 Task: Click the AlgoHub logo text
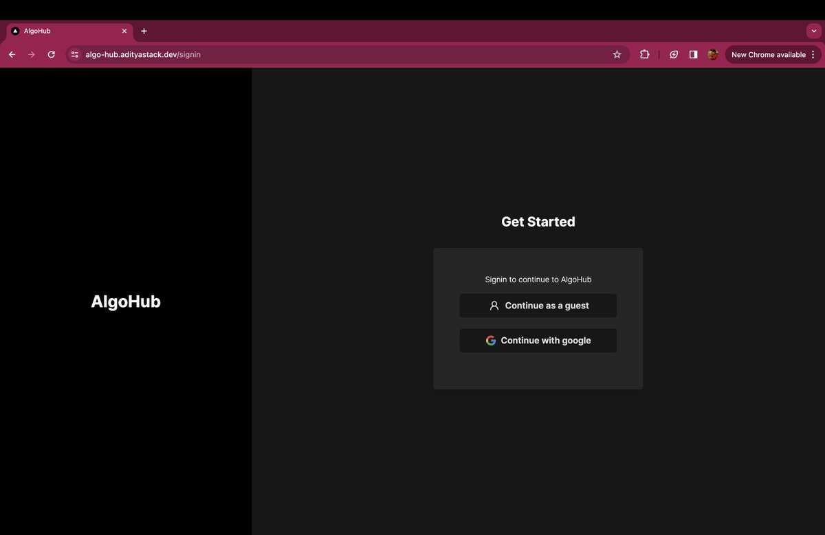pyautogui.click(x=126, y=301)
